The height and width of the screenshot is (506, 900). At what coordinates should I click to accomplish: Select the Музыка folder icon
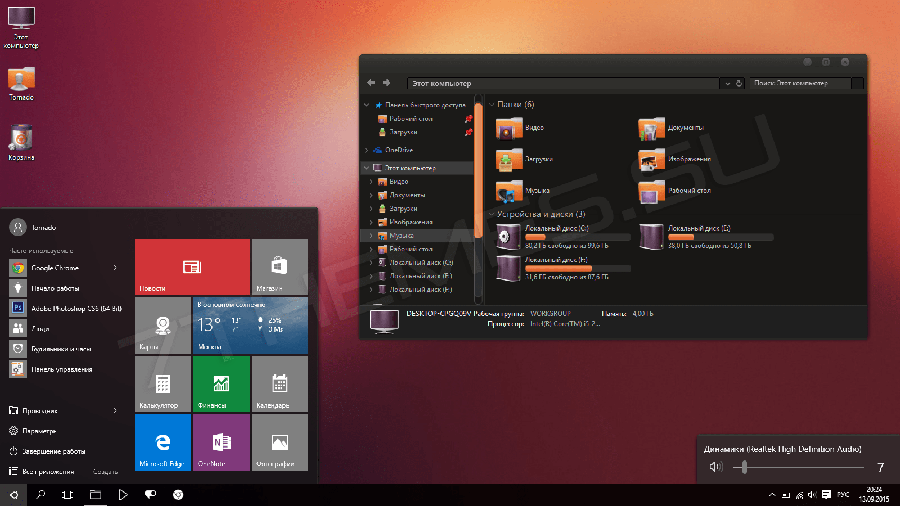[509, 191]
